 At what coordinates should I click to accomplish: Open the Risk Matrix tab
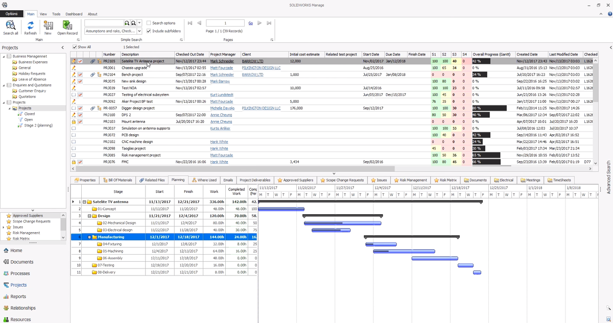click(x=445, y=180)
